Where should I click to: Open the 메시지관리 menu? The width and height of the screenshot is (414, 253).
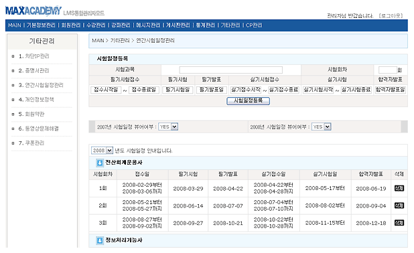148,25
